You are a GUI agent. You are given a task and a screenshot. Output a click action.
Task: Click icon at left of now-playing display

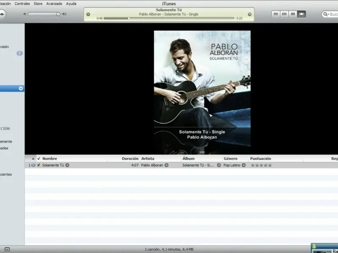pyautogui.click(x=88, y=14)
